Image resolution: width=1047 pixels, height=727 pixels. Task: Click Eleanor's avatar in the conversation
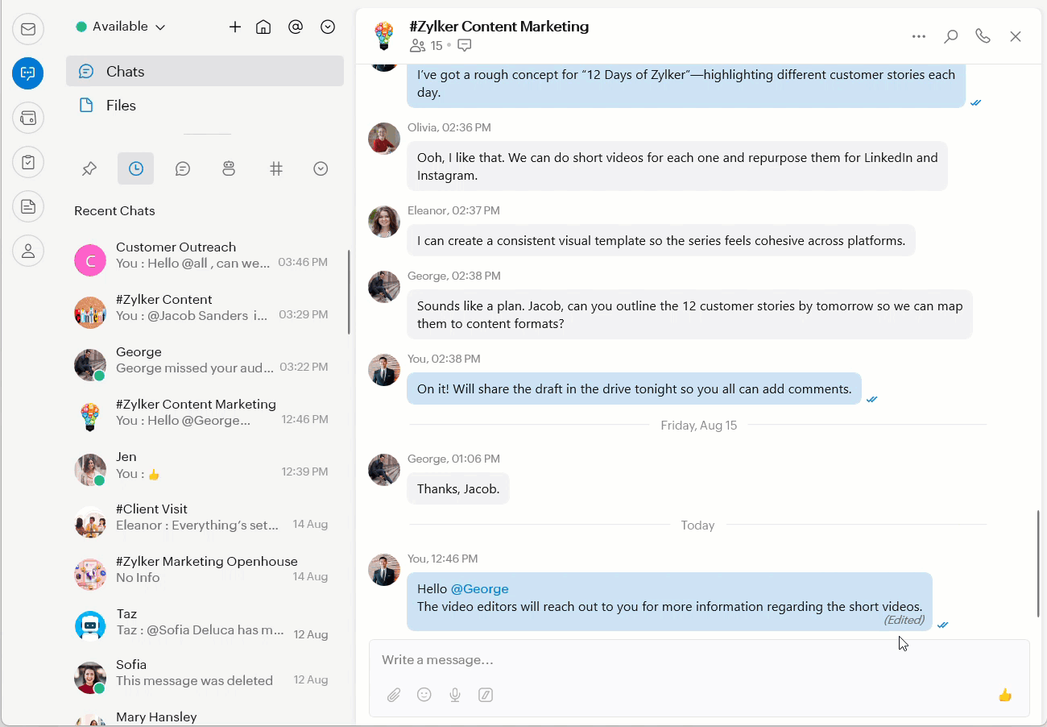click(384, 222)
